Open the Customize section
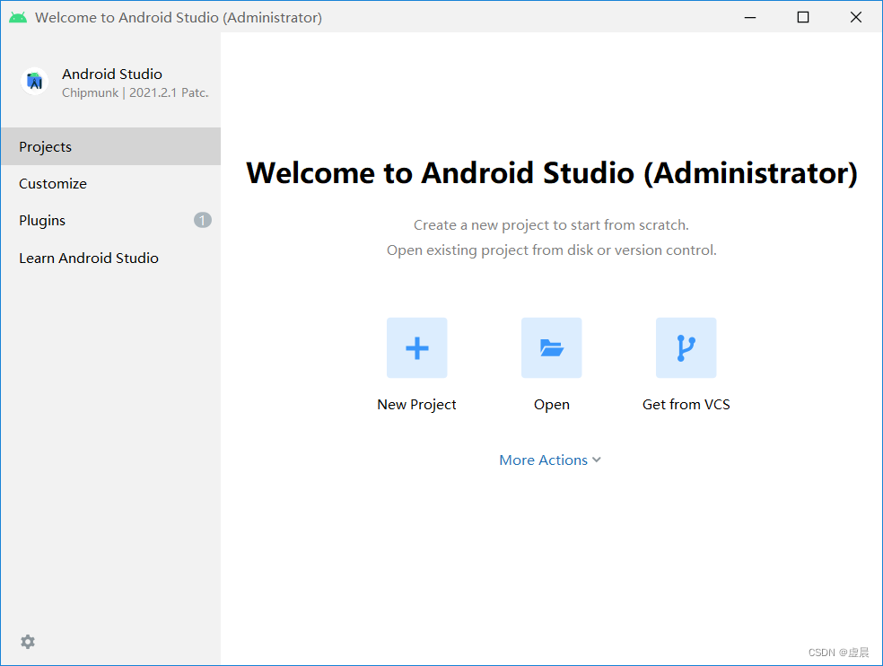 [x=52, y=183]
